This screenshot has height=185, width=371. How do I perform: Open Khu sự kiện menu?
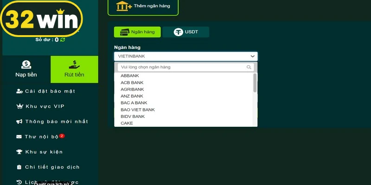pos(39,152)
